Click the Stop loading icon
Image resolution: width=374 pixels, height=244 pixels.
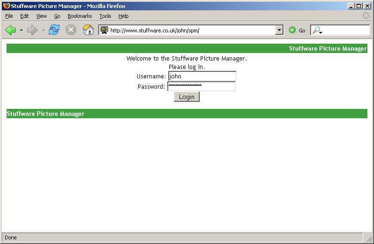(71, 30)
